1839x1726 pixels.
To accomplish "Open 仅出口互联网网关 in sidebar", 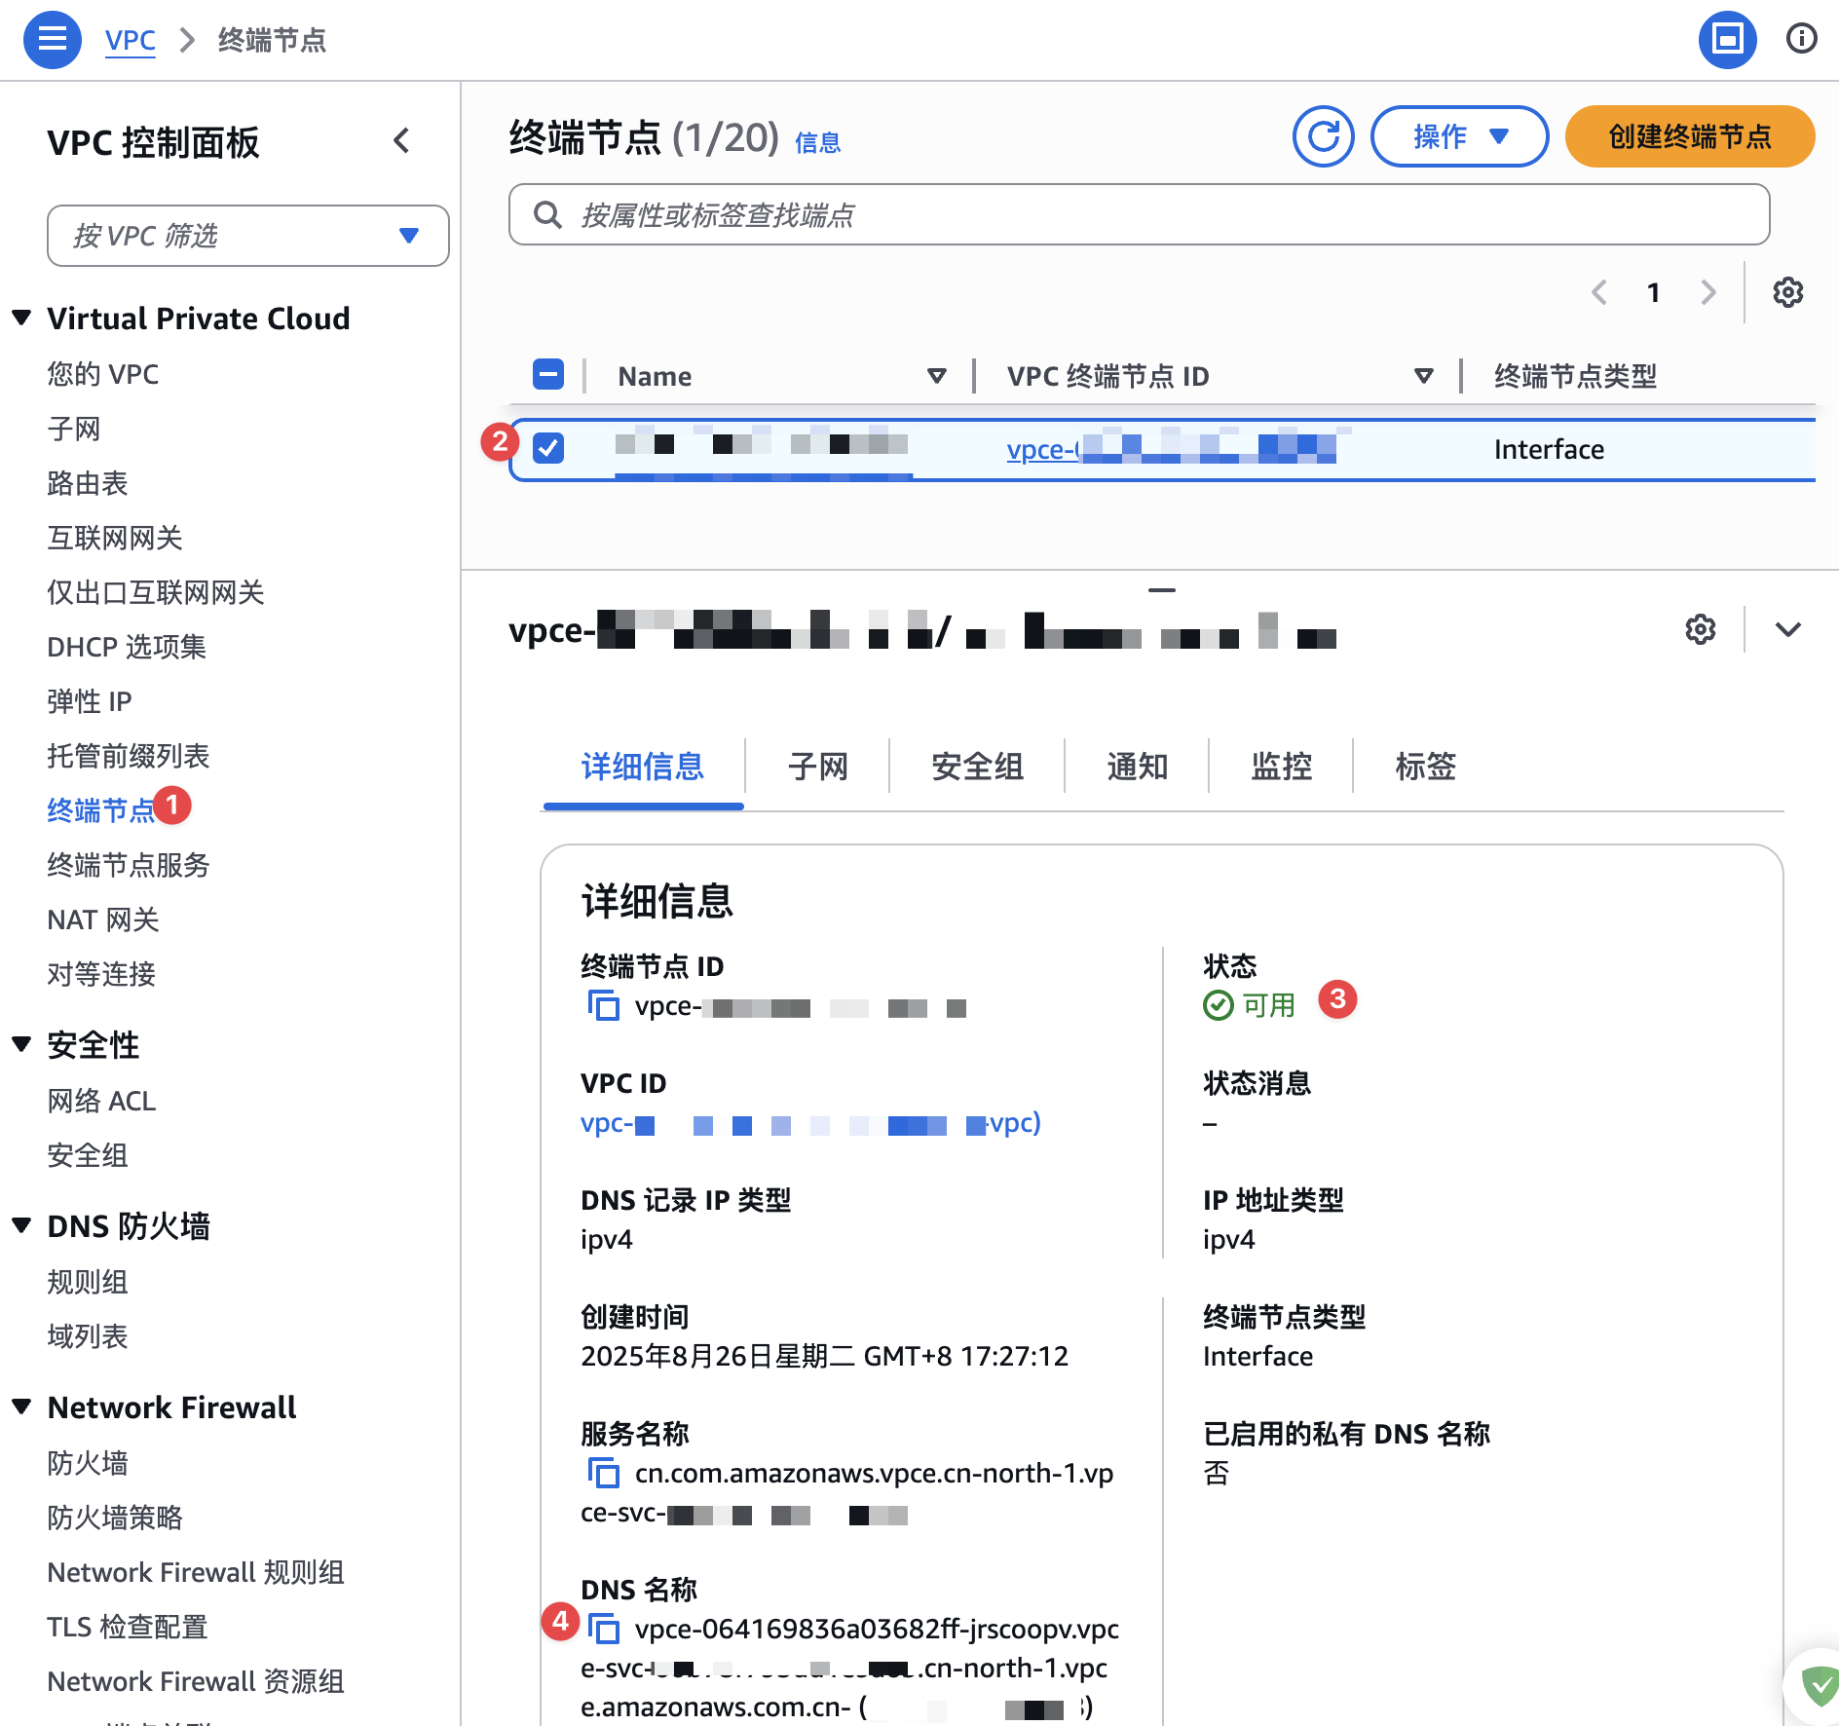I will (156, 592).
